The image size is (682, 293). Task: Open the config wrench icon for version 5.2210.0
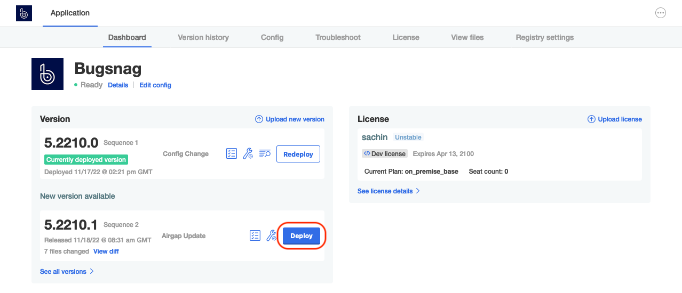click(248, 154)
